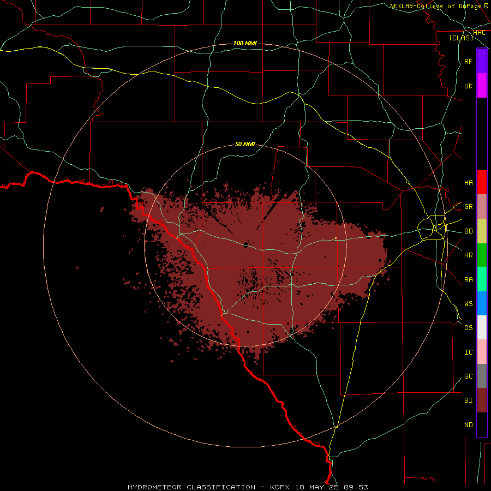The image size is (491, 491).
Task: Click the 'GC' legend label
Action: [468, 376]
